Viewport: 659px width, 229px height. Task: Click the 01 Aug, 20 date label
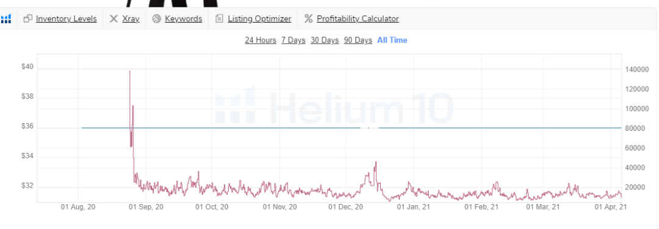tap(78, 207)
